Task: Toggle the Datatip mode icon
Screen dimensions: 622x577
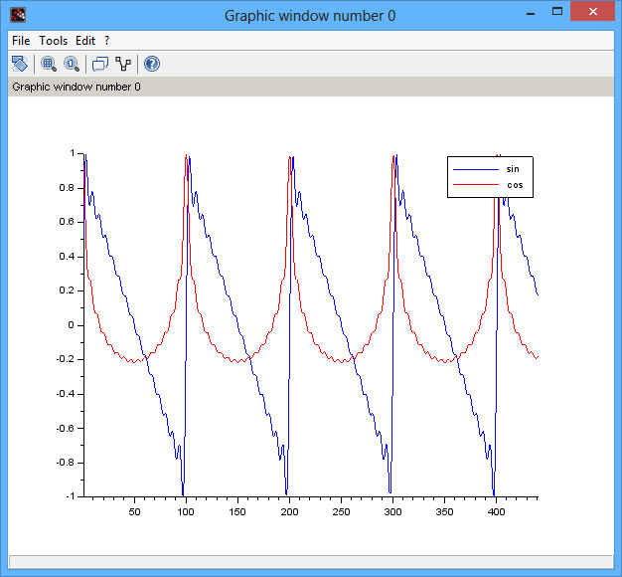Action: 100,64
